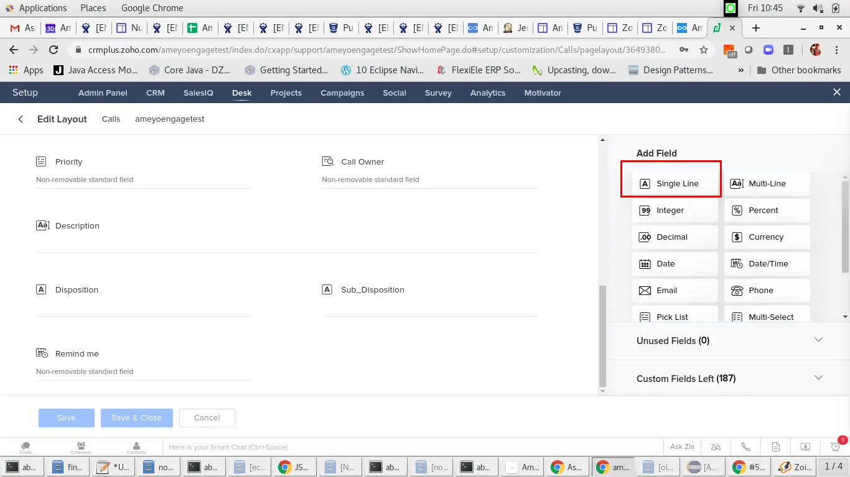
Task: Open the Contacts icon in bottom bar
Action: pos(136,447)
